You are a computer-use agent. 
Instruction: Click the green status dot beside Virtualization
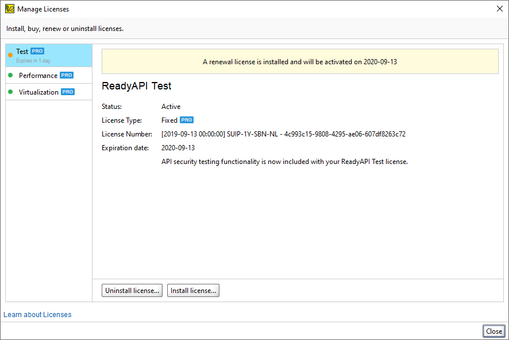(10, 92)
